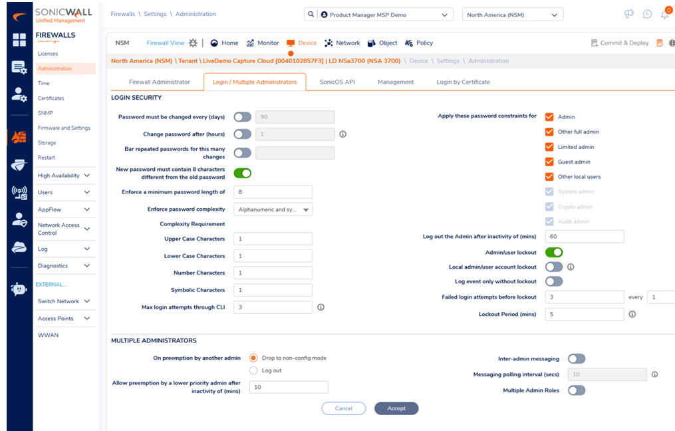Uncheck Guest admin checkbox

[x=549, y=162]
